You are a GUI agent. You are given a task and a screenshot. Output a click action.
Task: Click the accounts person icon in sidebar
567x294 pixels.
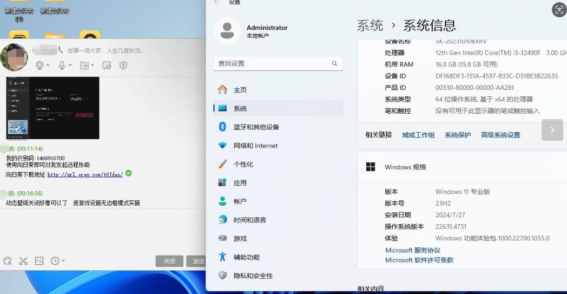click(222, 201)
